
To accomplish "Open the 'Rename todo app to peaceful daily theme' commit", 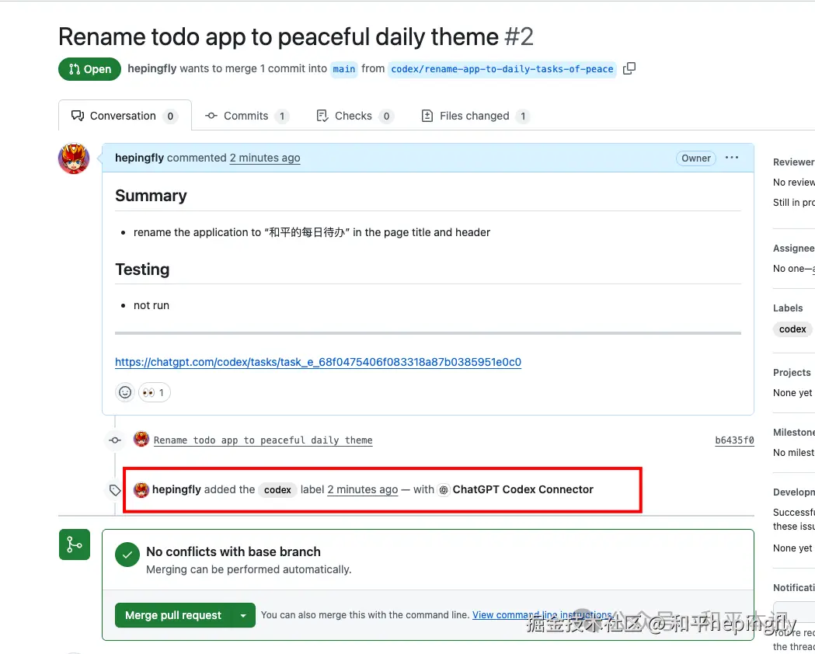I will point(263,440).
